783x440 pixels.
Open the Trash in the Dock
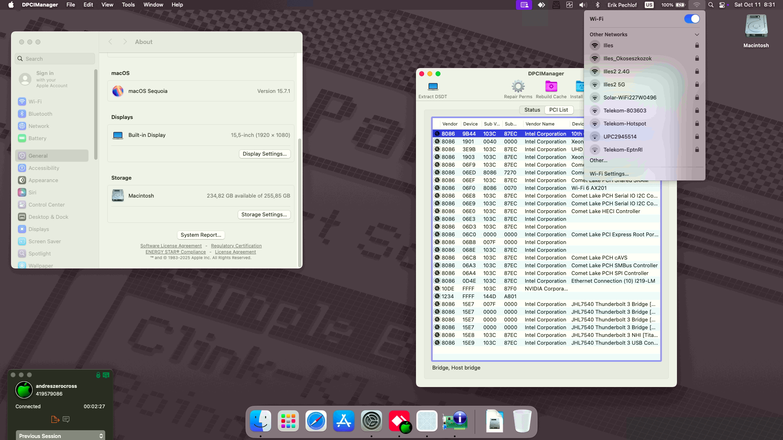[x=522, y=421]
